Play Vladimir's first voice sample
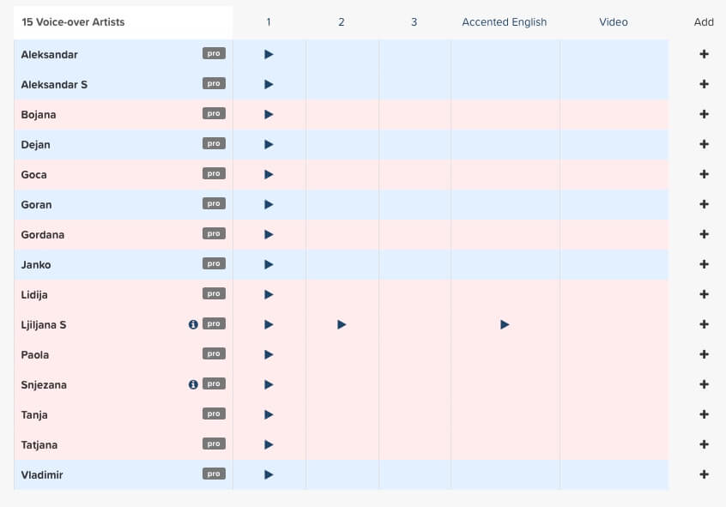The image size is (726, 507). [269, 474]
